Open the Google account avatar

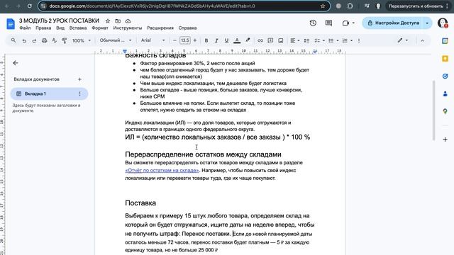click(x=443, y=23)
